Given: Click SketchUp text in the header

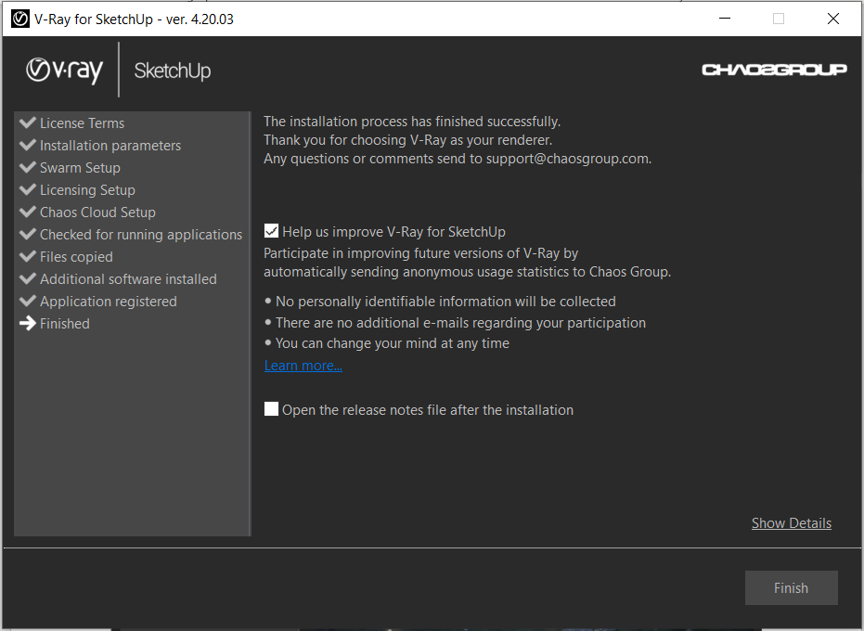Looking at the screenshot, I should click(173, 71).
